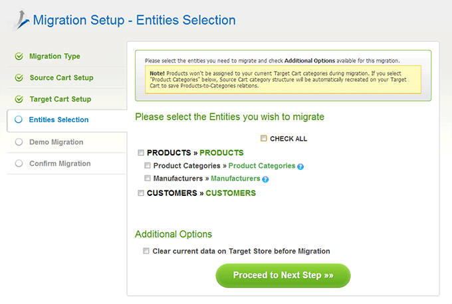This screenshot has width=452, height=304.
Task: Click the green CUSTOMERS target label
Action: click(231, 193)
